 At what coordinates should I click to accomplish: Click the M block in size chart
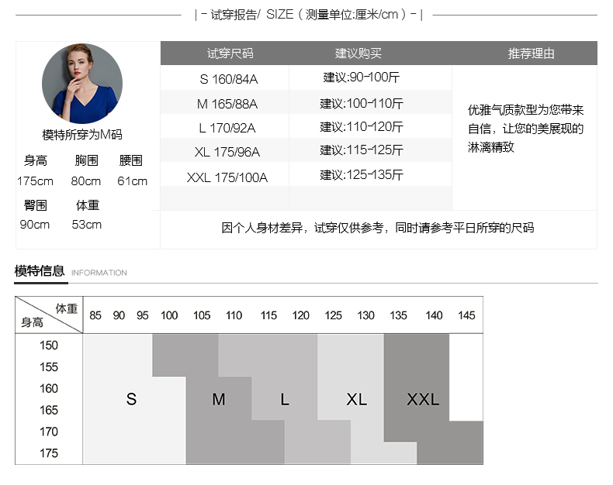(219, 400)
